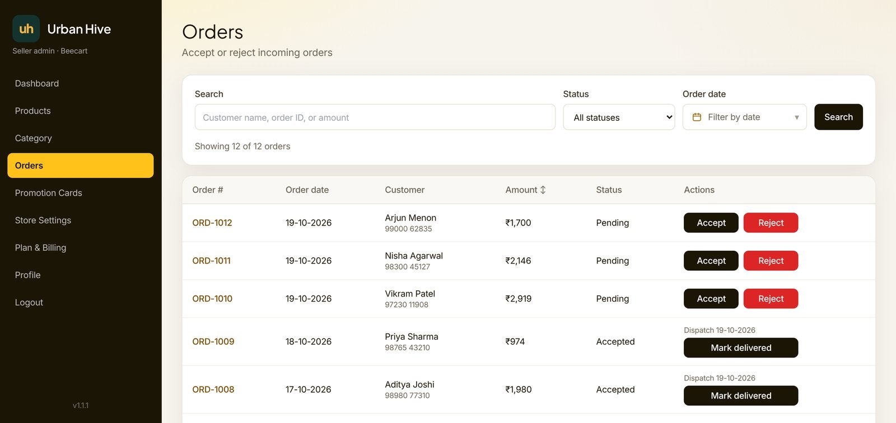Accept order ORD-1010
896x423 pixels.
point(711,299)
